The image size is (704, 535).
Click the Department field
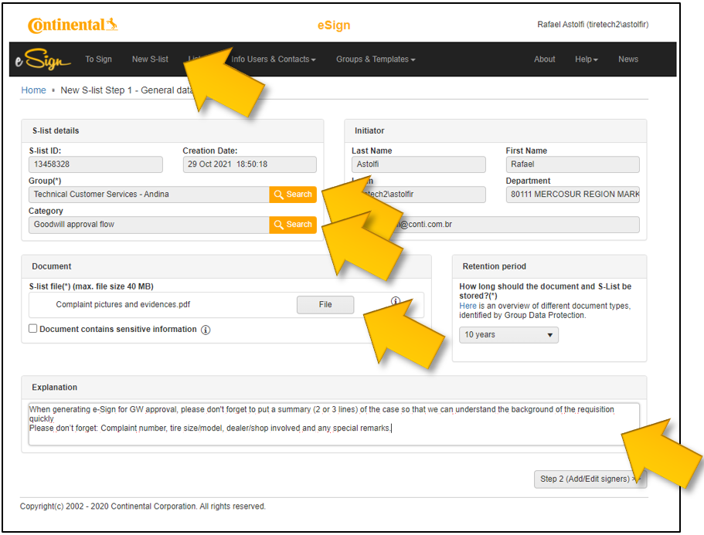[x=573, y=195]
